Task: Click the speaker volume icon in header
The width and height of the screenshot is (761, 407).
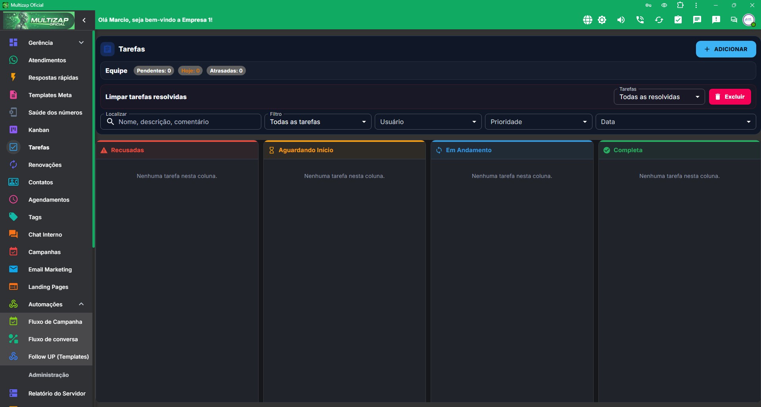Action: coord(621,20)
